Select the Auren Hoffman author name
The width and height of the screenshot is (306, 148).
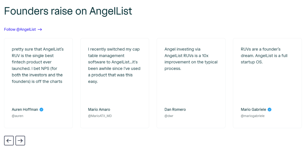25,110
